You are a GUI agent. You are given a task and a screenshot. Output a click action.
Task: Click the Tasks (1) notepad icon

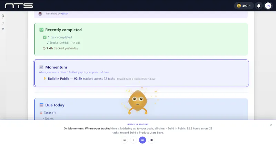tap(41, 113)
